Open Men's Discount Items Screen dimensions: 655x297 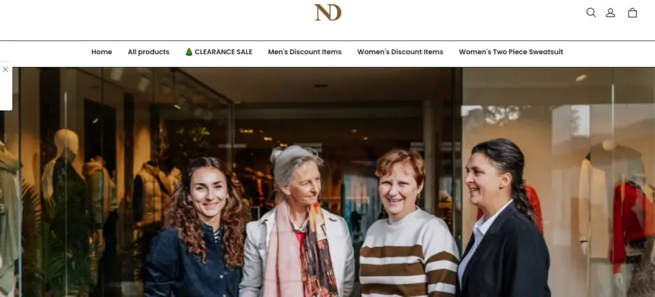pyautogui.click(x=304, y=52)
